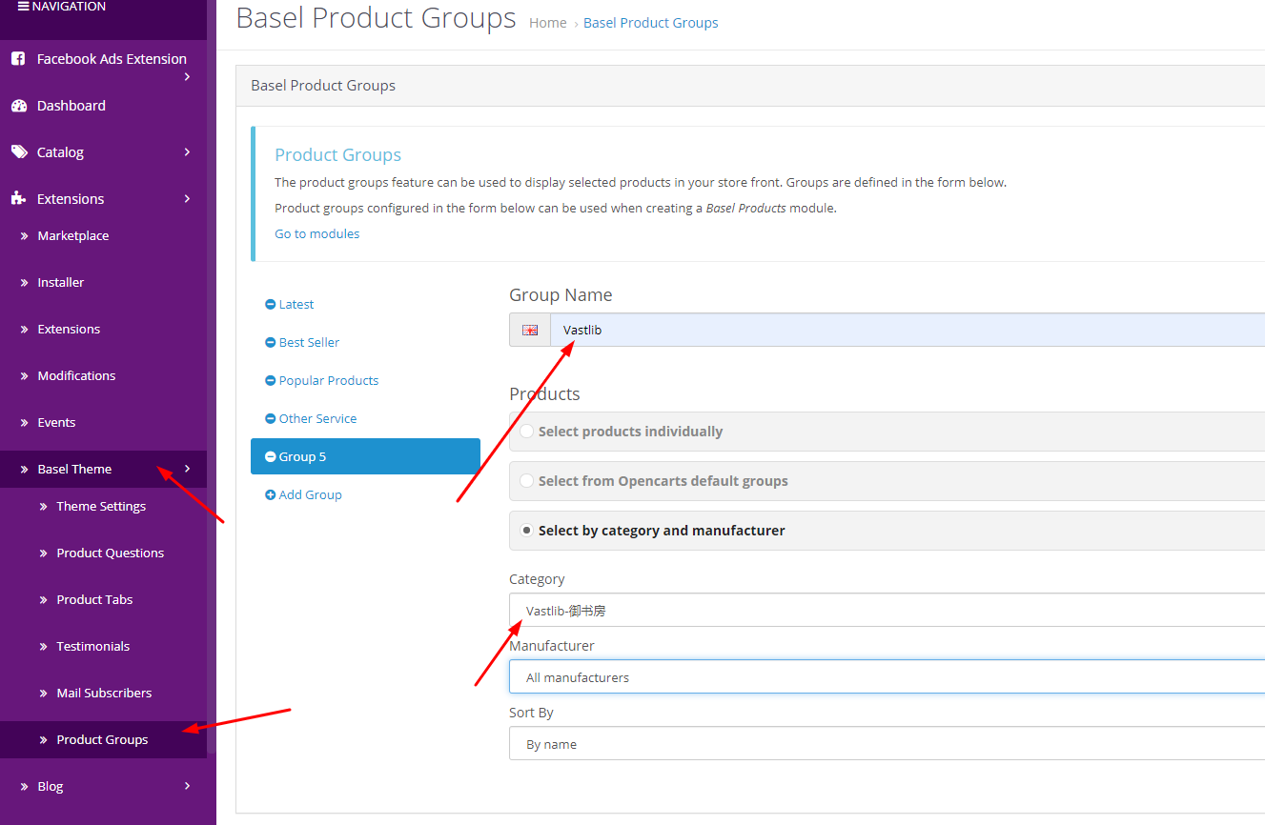Viewport: 1265px width, 825px height.
Task: Open Theme Settings under Basel Theme
Action: (103, 507)
